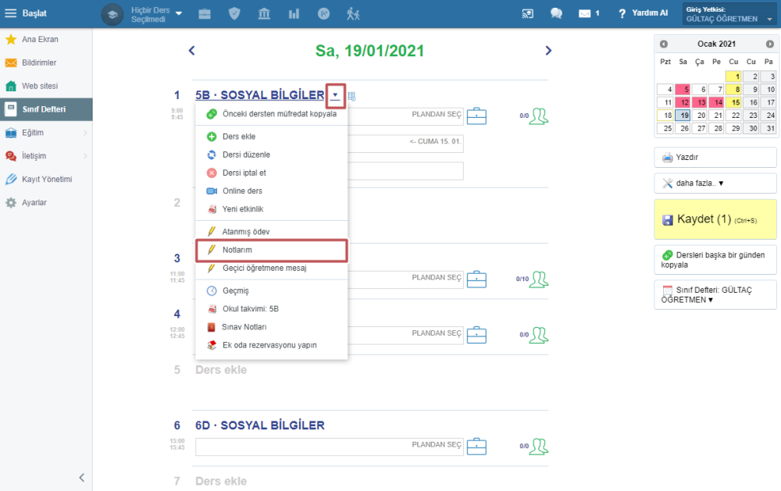Click Kaydet (1) save button

click(x=715, y=219)
